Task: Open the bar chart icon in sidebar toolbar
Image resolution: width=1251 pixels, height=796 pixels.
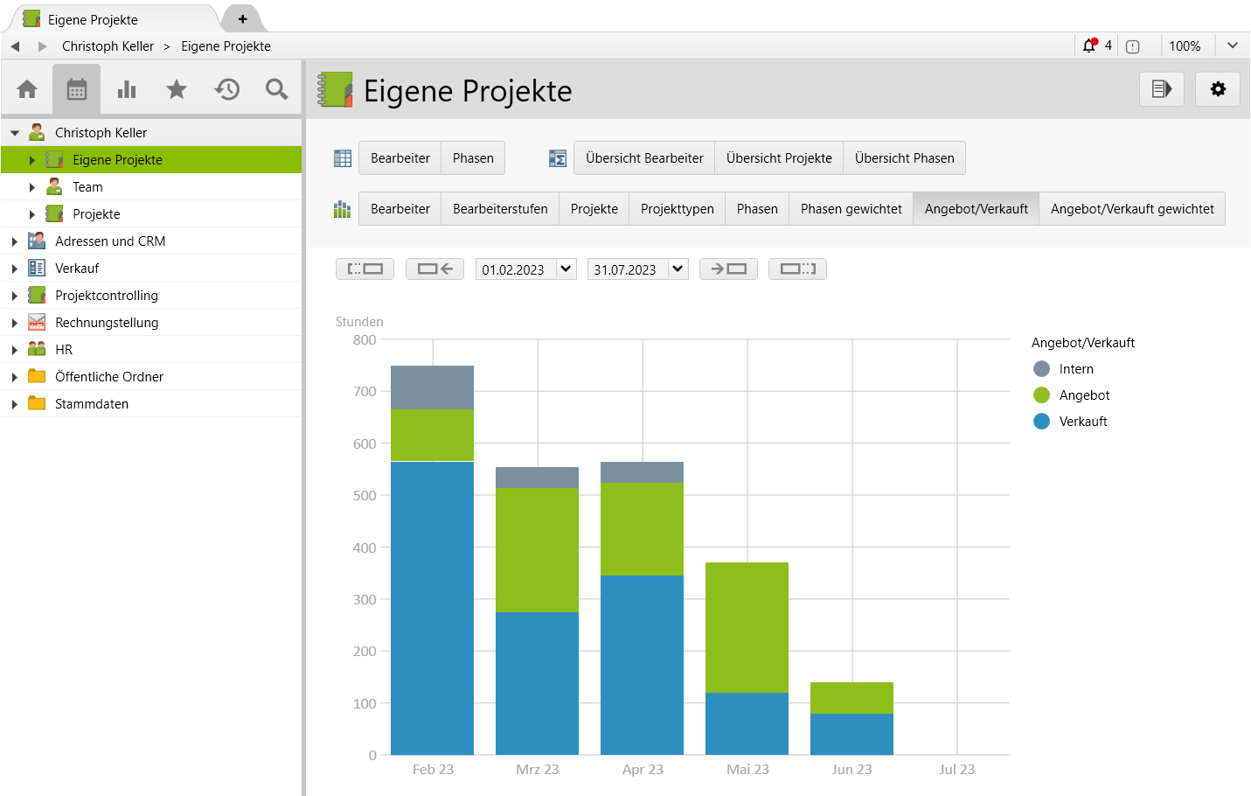Action: (x=127, y=89)
